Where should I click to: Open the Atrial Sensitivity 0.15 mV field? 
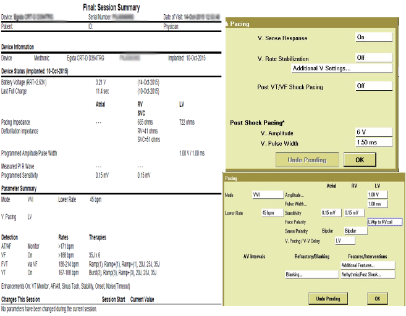[x=331, y=213]
